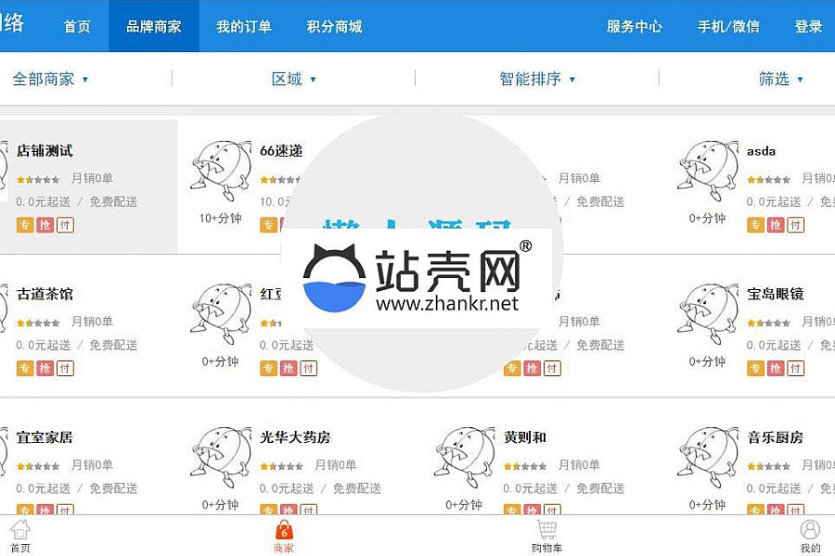Tap the 商家 shopping bag icon

click(x=284, y=530)
